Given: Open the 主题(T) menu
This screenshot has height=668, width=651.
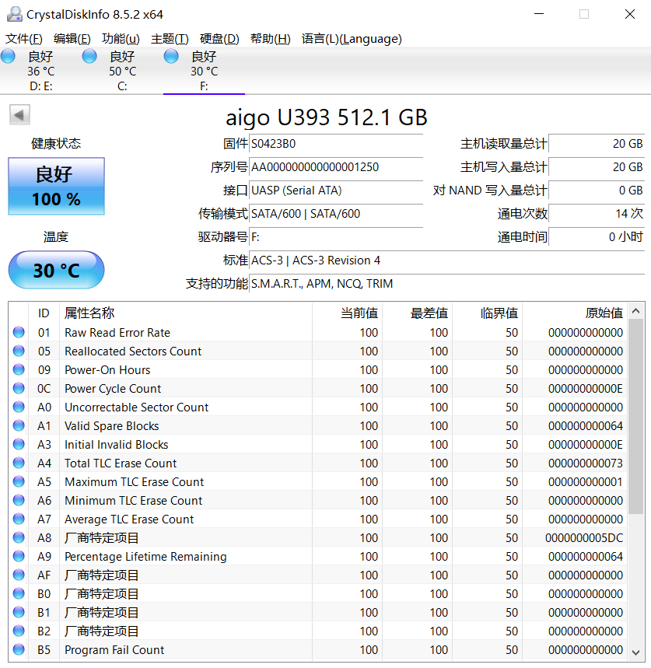Looking at the screenshot, I should (170, 39).
